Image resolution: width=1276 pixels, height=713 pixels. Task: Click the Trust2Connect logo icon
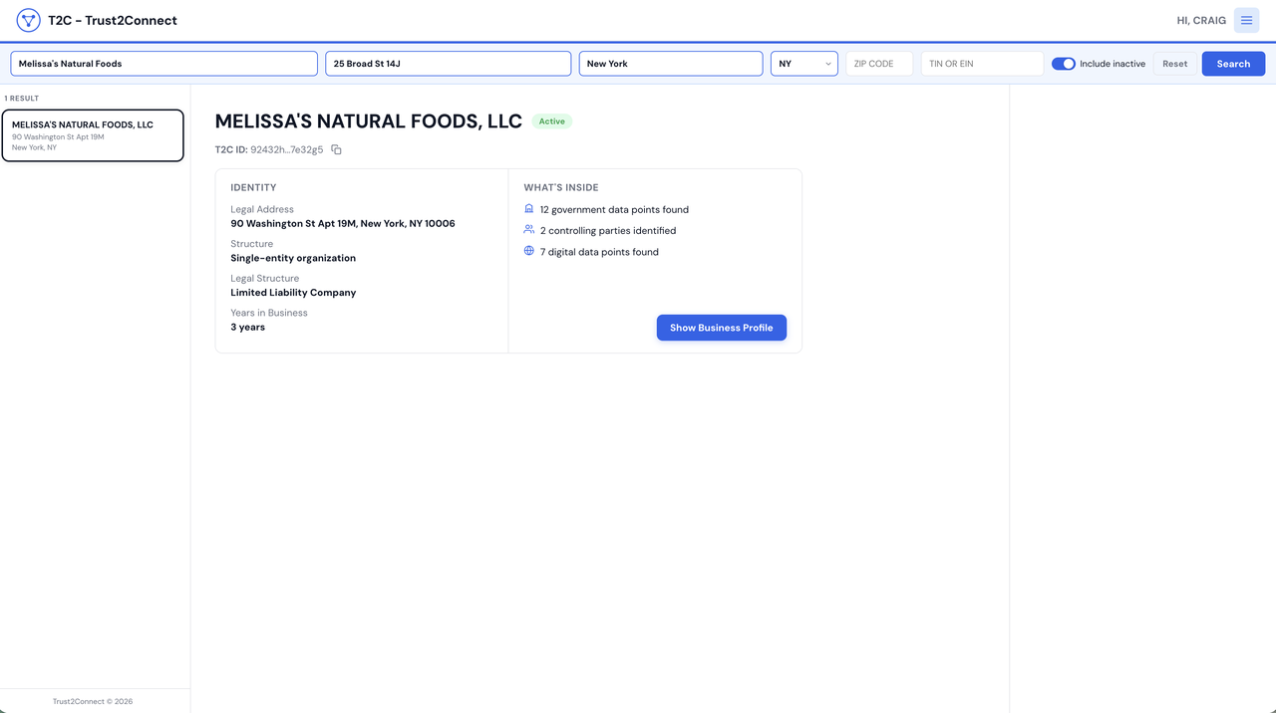click(28, 20)
